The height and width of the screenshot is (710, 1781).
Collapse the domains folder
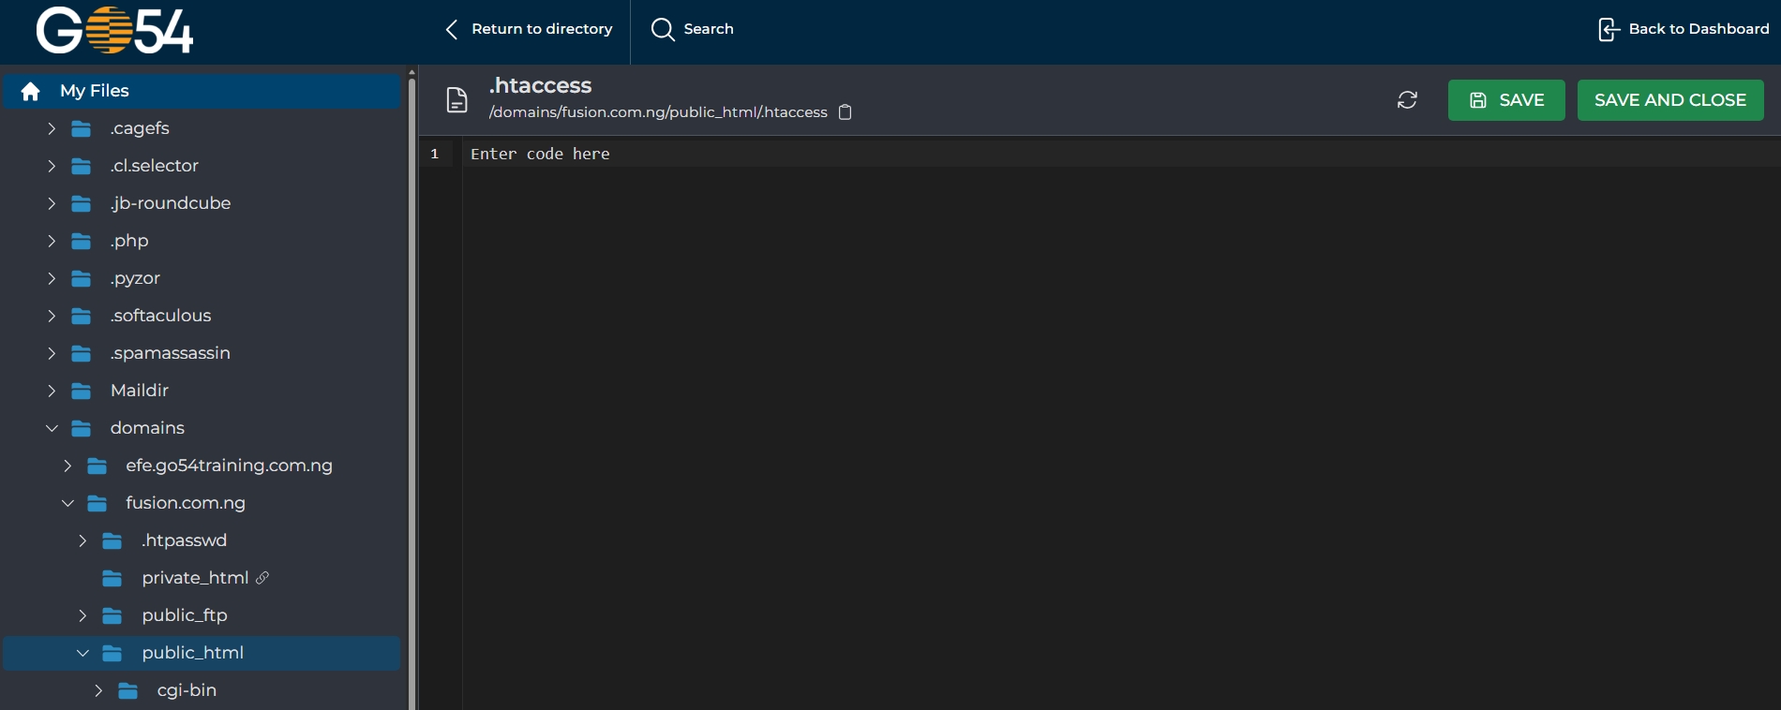52,428
